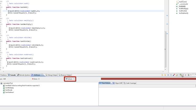Jump to previous failed test
196x110 pixels.
165,75
